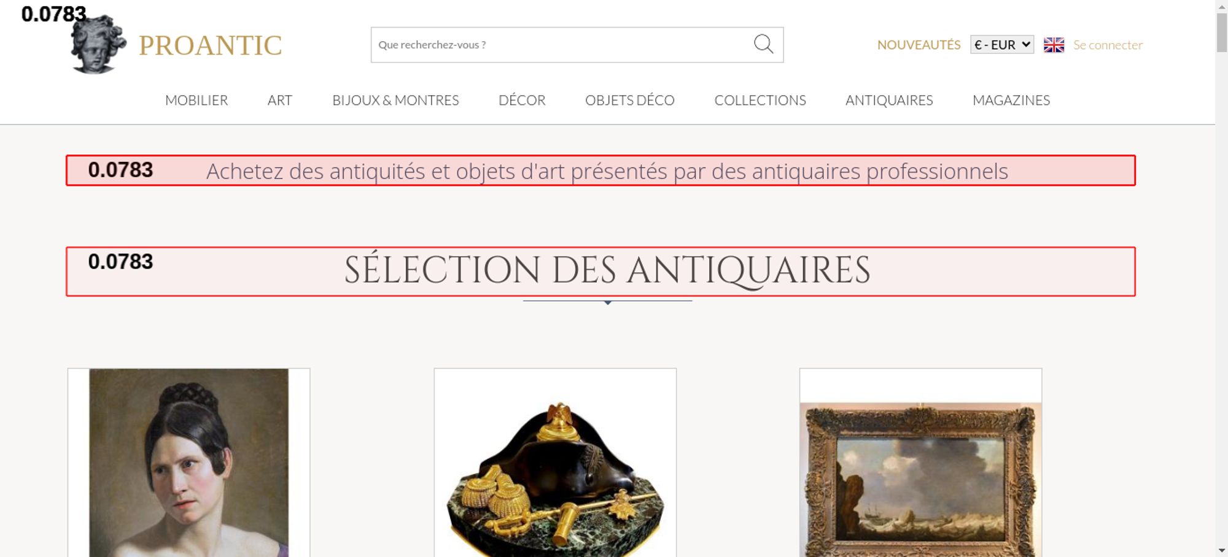Browse the ANTIQUAIRES page
This screenshot has height=557, width=1228.
(889, 100)
